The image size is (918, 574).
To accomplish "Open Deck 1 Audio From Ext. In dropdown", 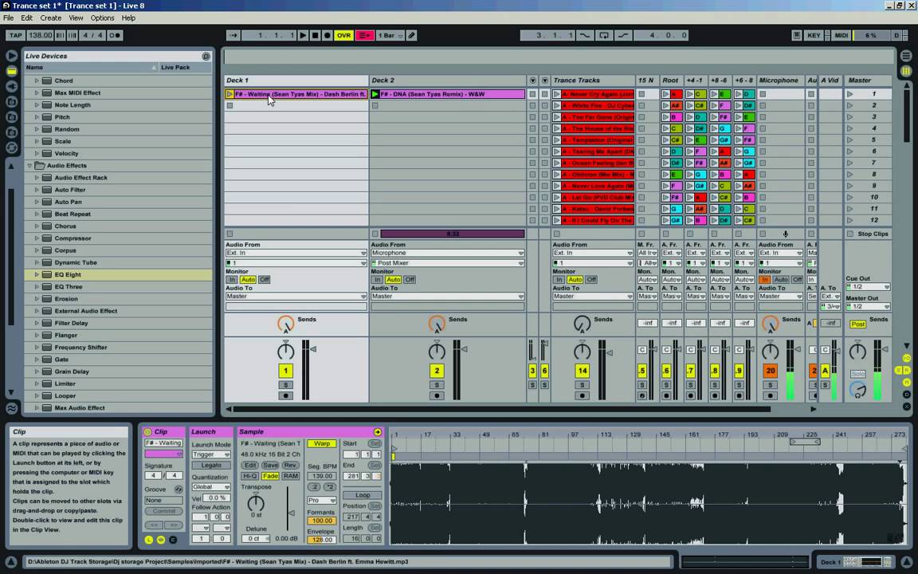I will pyautogui.click(x=296, y=253).
